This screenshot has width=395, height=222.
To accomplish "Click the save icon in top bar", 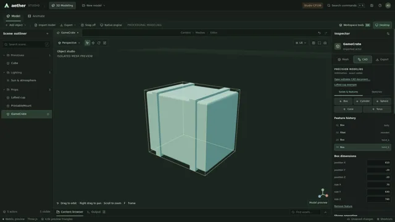I will coord(372,6).
